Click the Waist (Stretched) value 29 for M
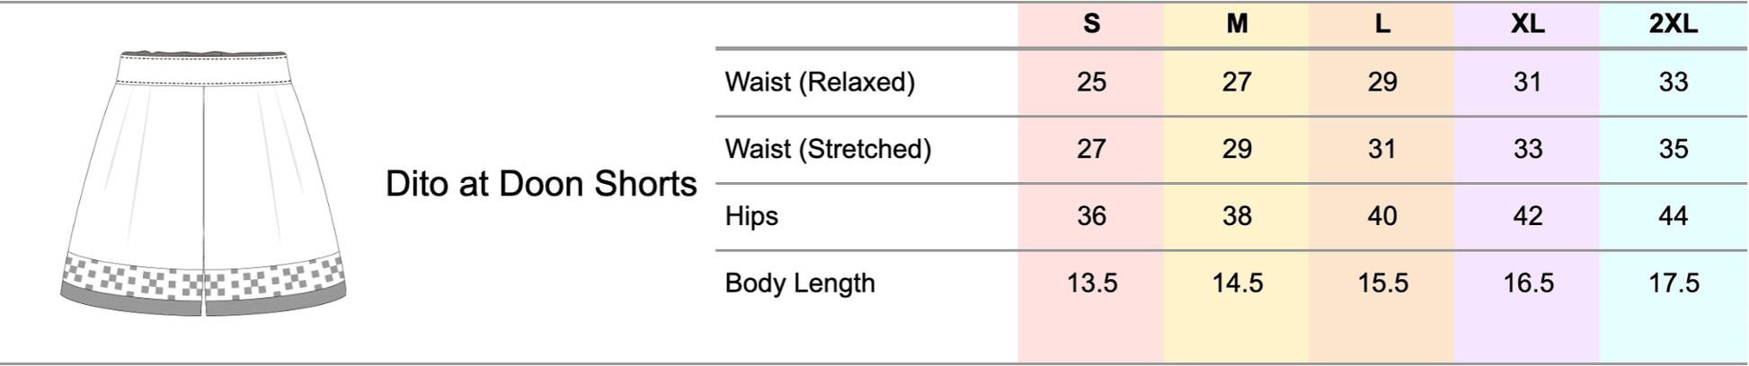1749x366 pixels. pyautogui.click(x=1237, y=149)
